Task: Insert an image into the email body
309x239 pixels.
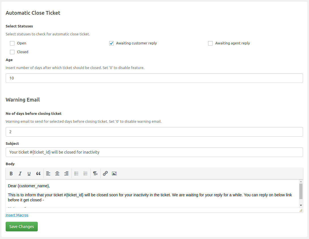Action: (114, 173)
